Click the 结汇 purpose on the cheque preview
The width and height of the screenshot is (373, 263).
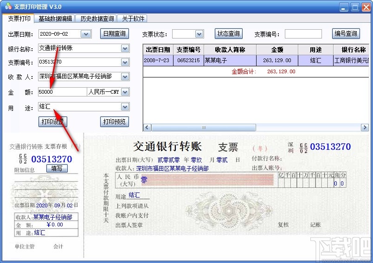(x=134, y=195)
